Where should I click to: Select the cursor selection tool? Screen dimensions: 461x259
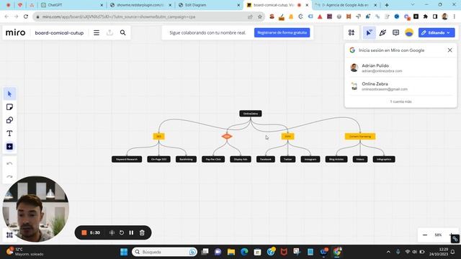[9, 94]
